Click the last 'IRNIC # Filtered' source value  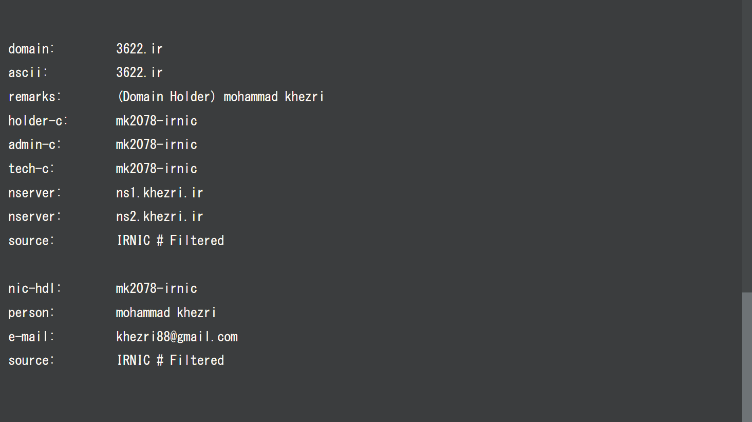tap(171, 360)
